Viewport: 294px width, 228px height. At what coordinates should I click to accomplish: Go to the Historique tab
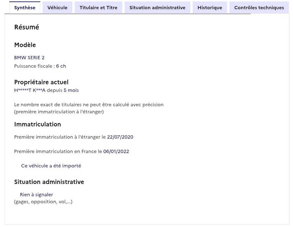tap(210, 8)
